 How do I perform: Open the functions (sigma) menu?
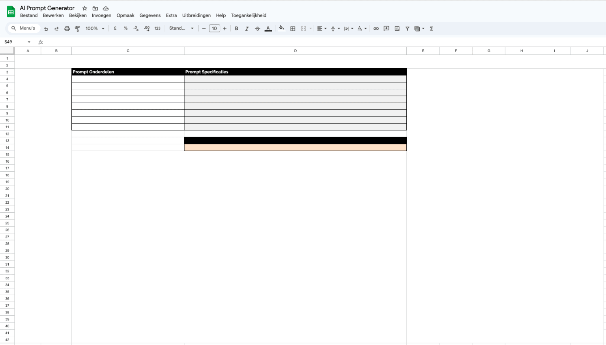point(431,28)
